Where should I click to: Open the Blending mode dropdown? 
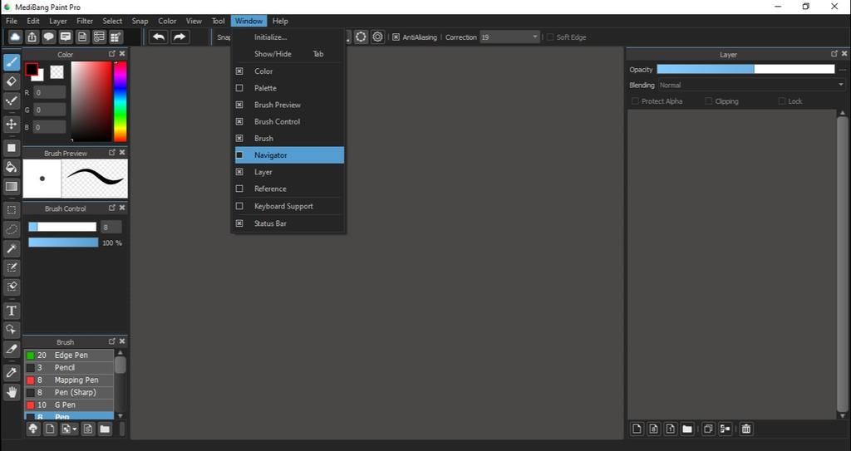point(841,85)
